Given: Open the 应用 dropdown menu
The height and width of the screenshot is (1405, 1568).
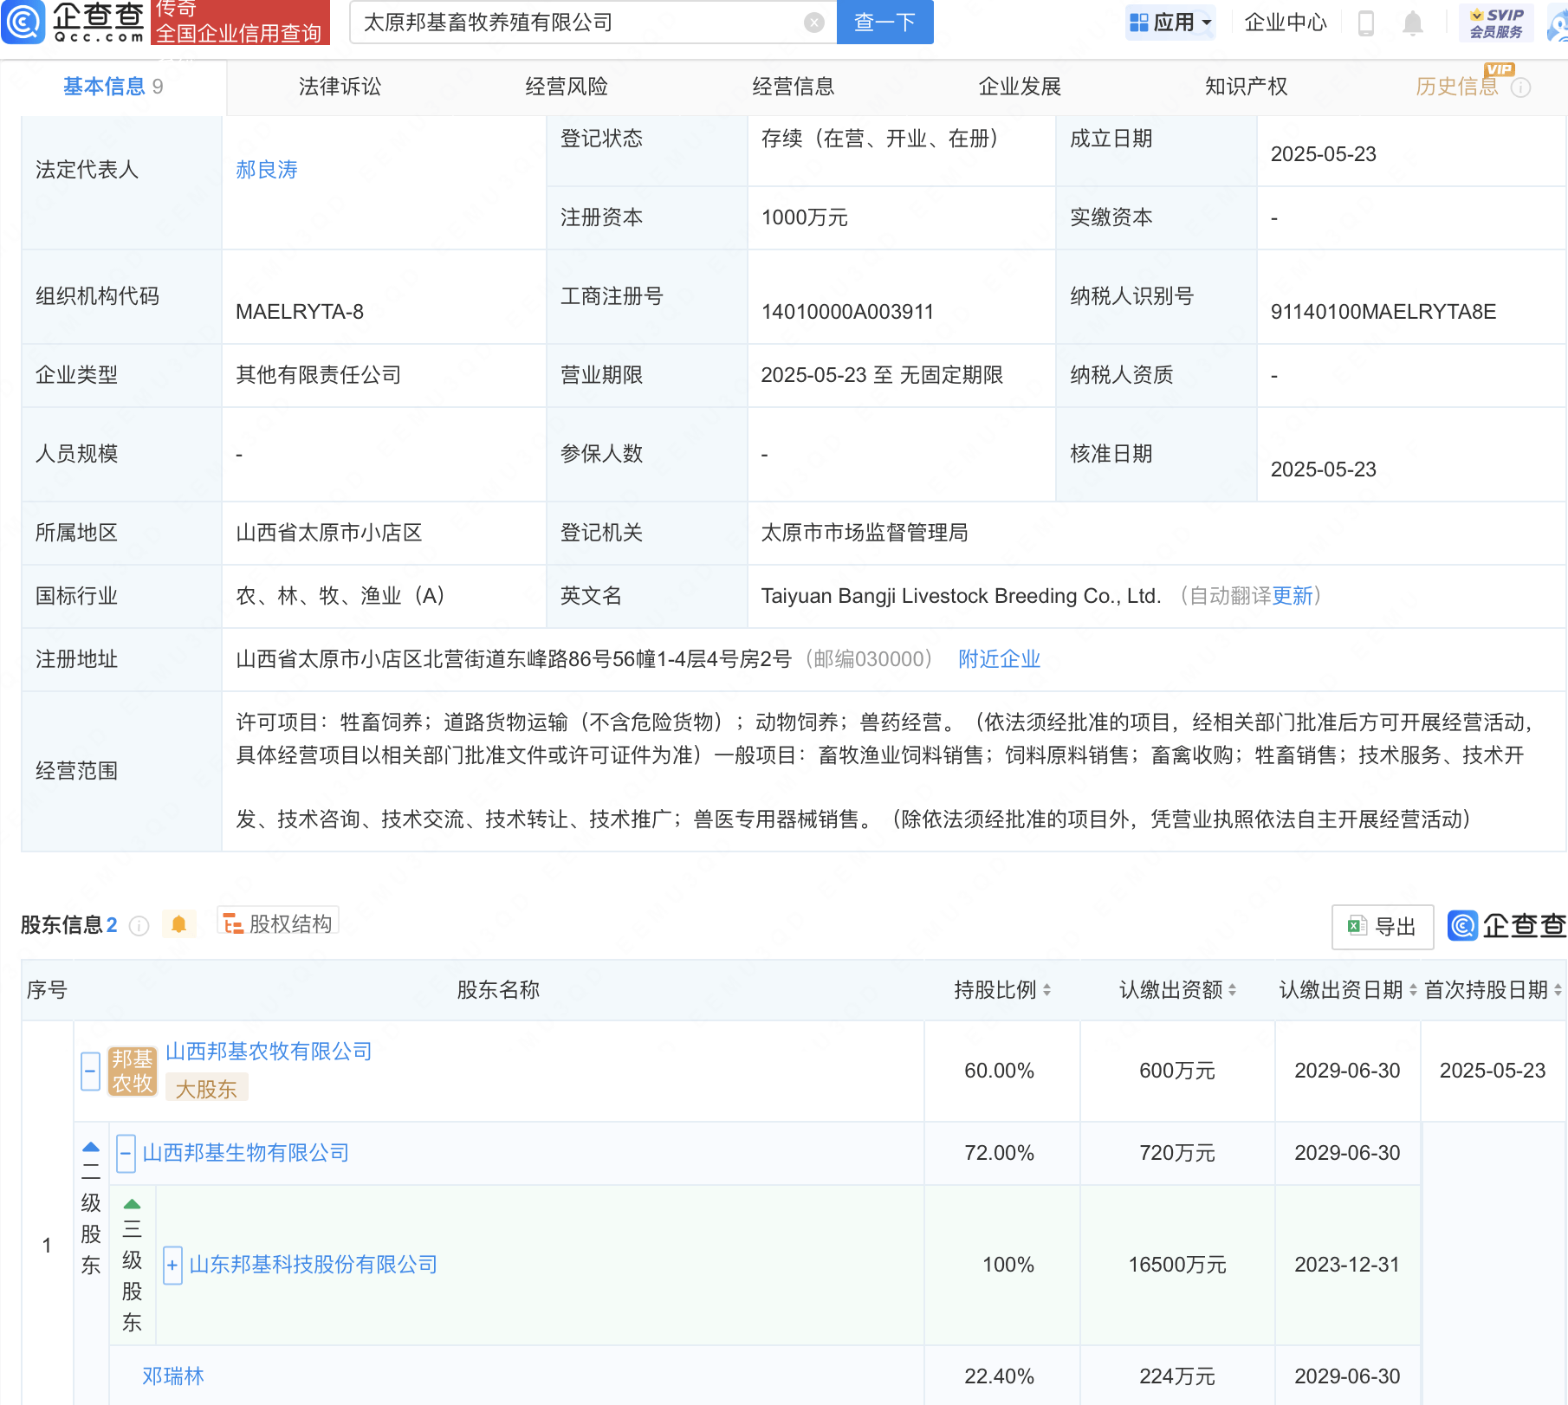Looking at the screenshot, I should click(1170, 23).
